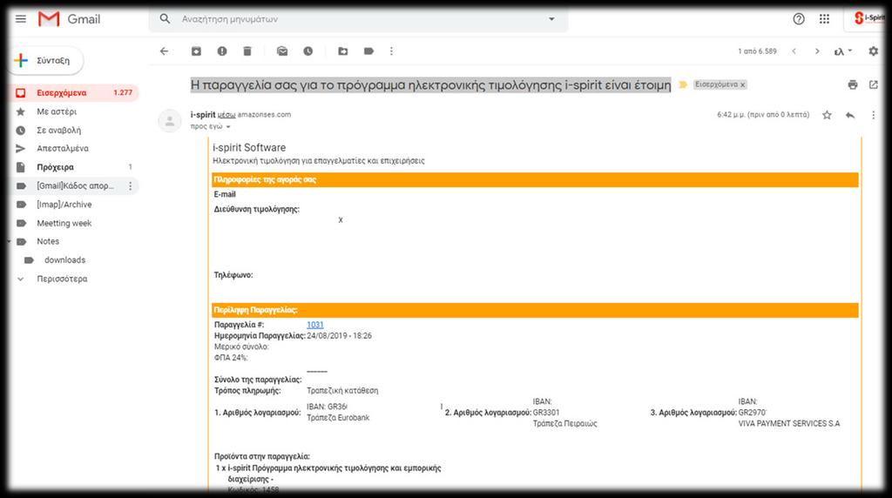Click the 1 από 6.589 counter
This screenshot has height=498, width=892.
[757, 51]
